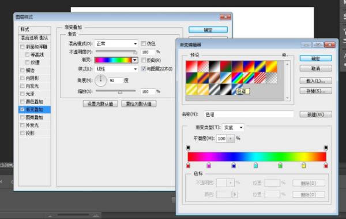Click 设置为默认值 button
The image size is (346, 219).
[x=100, y=104]
